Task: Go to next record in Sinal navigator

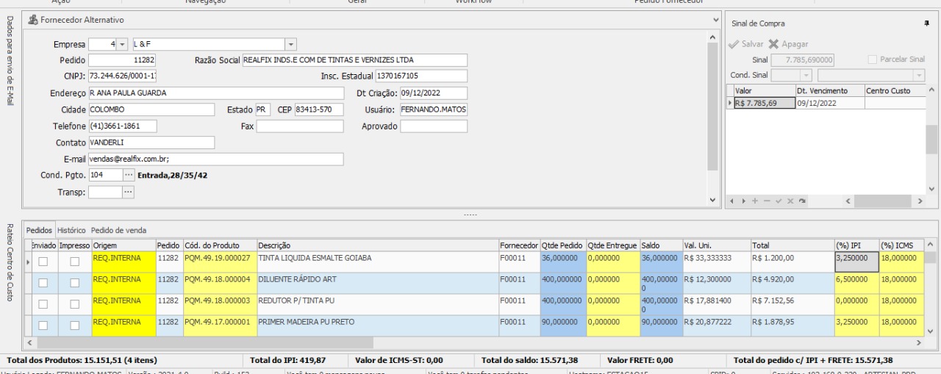Action: point(743,200)
